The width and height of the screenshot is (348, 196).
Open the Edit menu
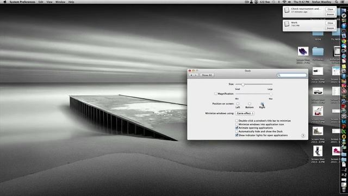[x=41, y=2]
